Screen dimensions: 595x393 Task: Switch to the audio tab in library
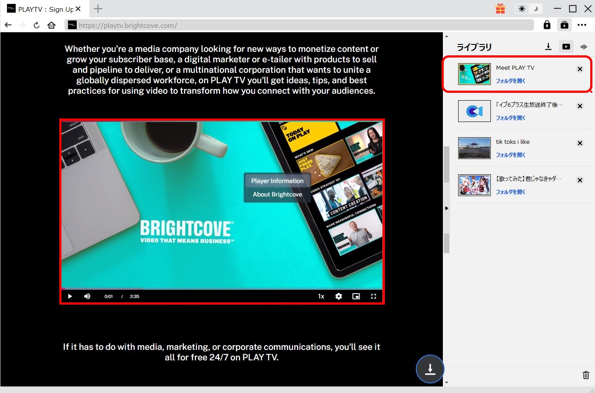584,47
